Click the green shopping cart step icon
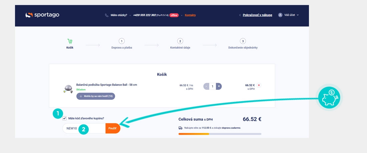Screen dimensions: 367x153 coord(70,42)
